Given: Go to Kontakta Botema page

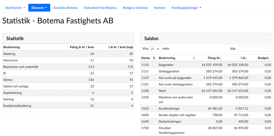Looking at the screenshot, I should tap(65, 8).
